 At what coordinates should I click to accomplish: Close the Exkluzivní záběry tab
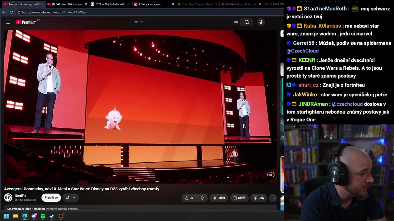86,4
